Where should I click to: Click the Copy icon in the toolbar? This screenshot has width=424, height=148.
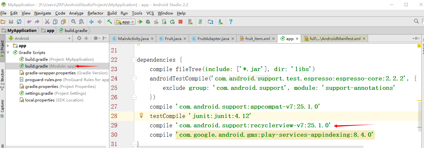point(55,22)
